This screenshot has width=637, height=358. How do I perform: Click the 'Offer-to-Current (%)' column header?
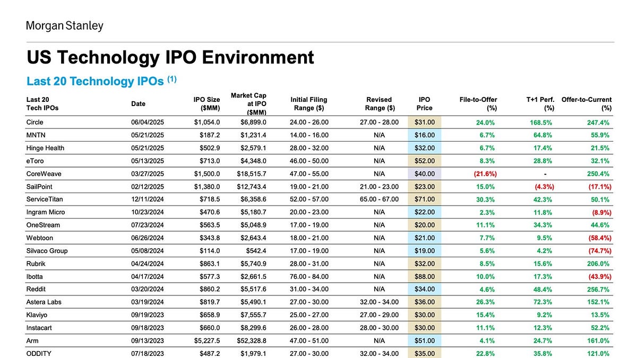pos(587,103)
